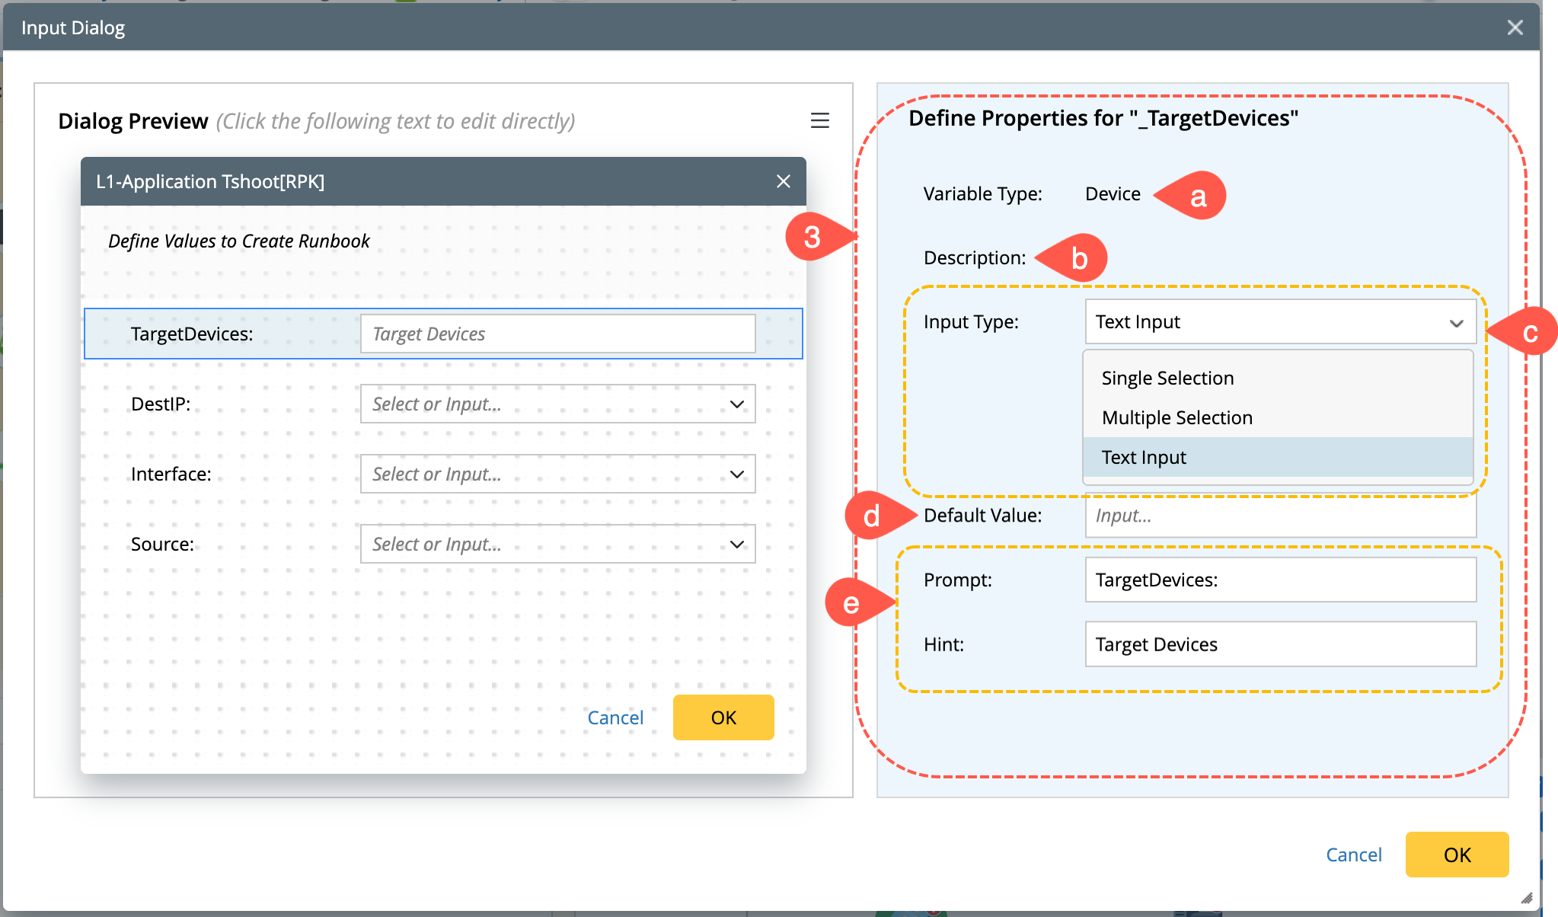Click the yellow OK button in the preview

coord(723,717)
